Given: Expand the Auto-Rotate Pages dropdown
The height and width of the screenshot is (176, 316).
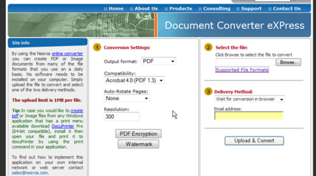Looking at the screenshot, I should click(x=127, y=98).
